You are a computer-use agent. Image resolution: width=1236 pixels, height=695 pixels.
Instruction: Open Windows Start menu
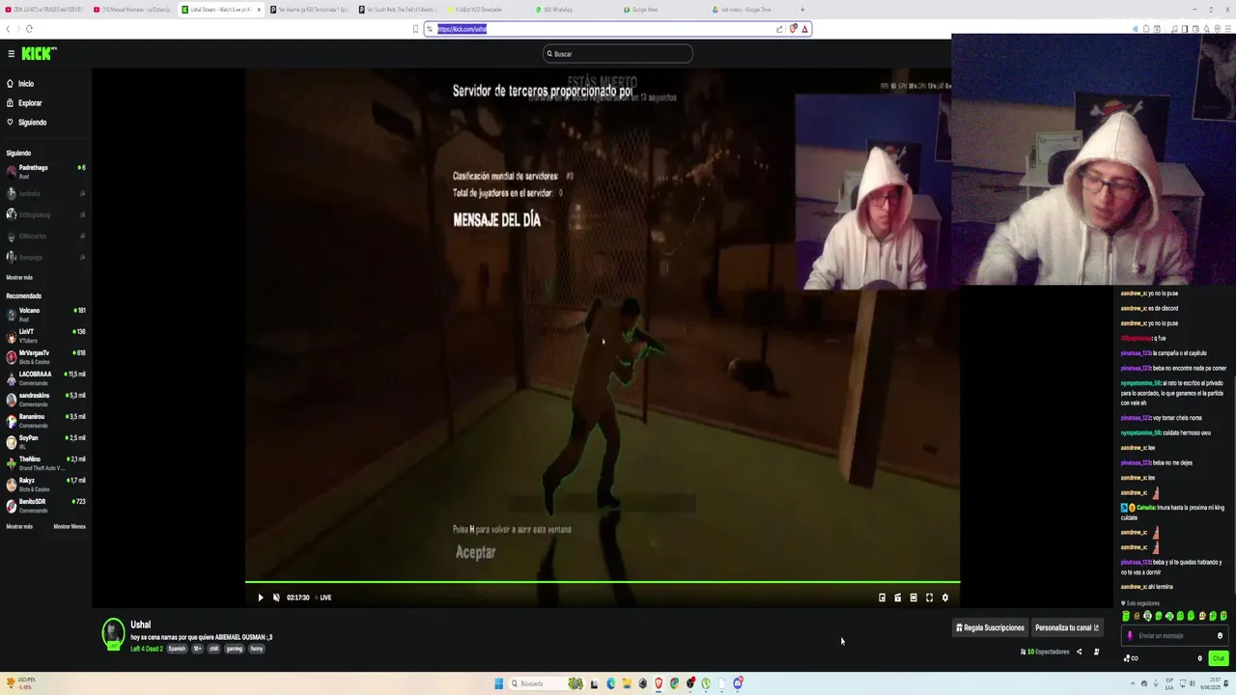pyautogui.click(x=498, y=683)
